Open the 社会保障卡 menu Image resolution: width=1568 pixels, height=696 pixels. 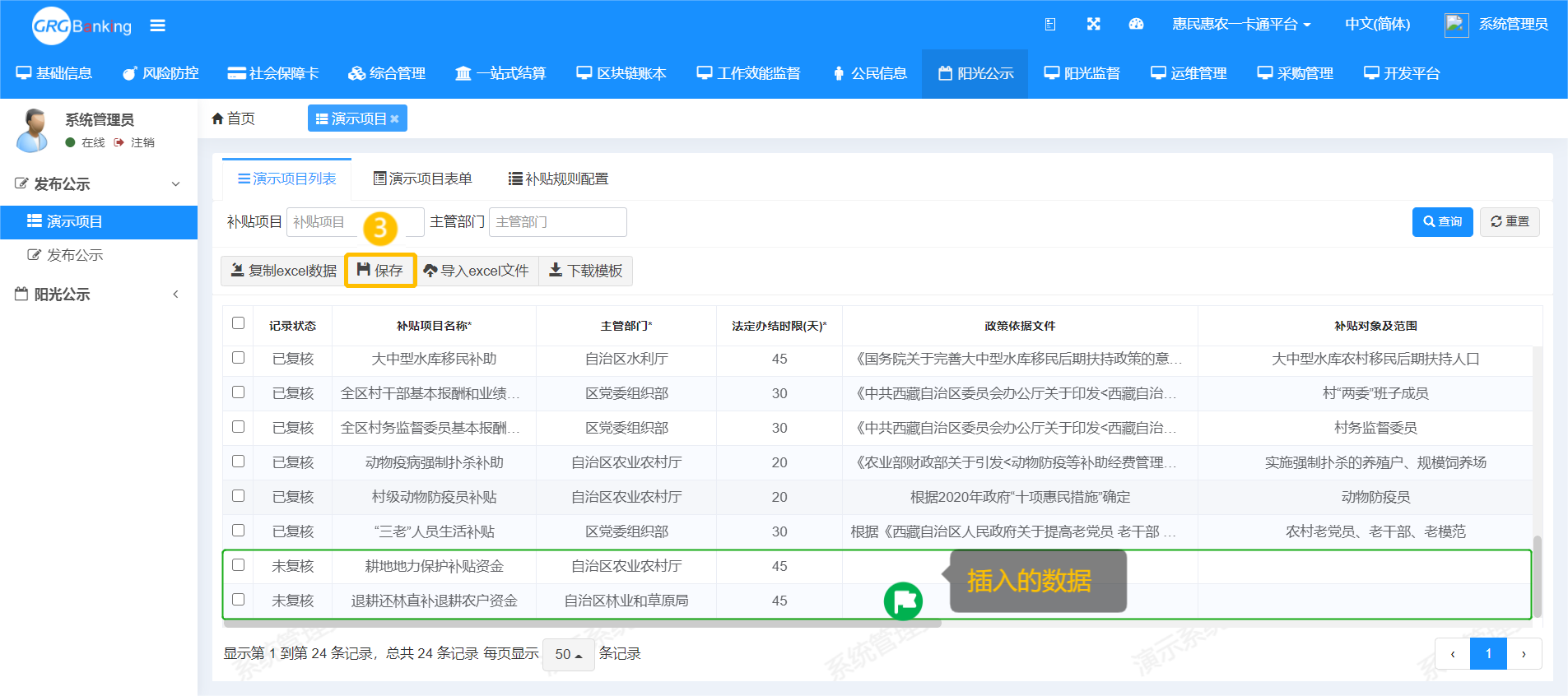coord(272,73)
